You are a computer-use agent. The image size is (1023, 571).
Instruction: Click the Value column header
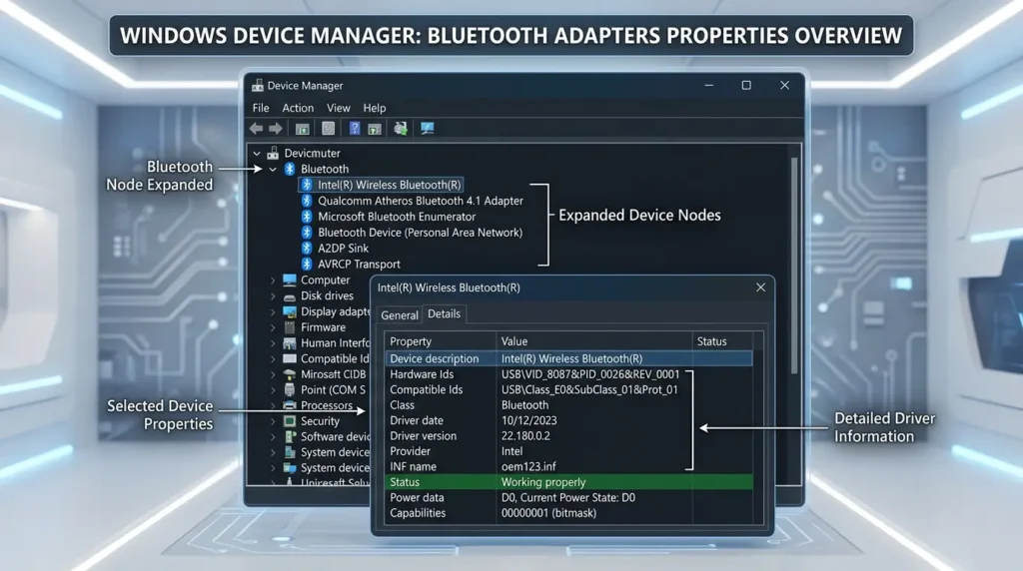tap(593, 341)
